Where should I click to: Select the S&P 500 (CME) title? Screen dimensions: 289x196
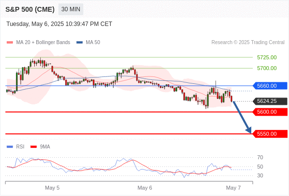coord(30,9)
